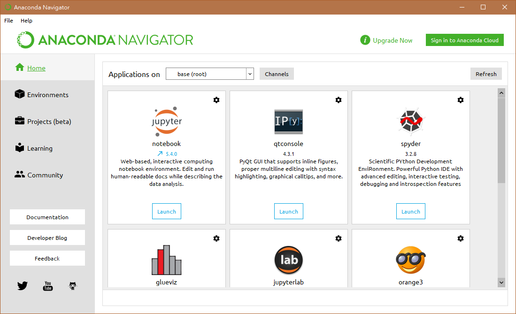Open gear options on the orange3 card
Viewport: 516px width, 314px height.
[461, 238]
